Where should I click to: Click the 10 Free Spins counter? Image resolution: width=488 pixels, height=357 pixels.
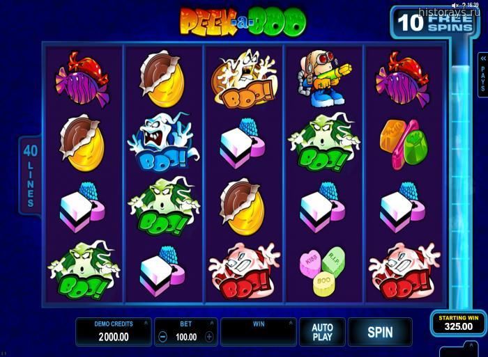(x=434, y=23)
